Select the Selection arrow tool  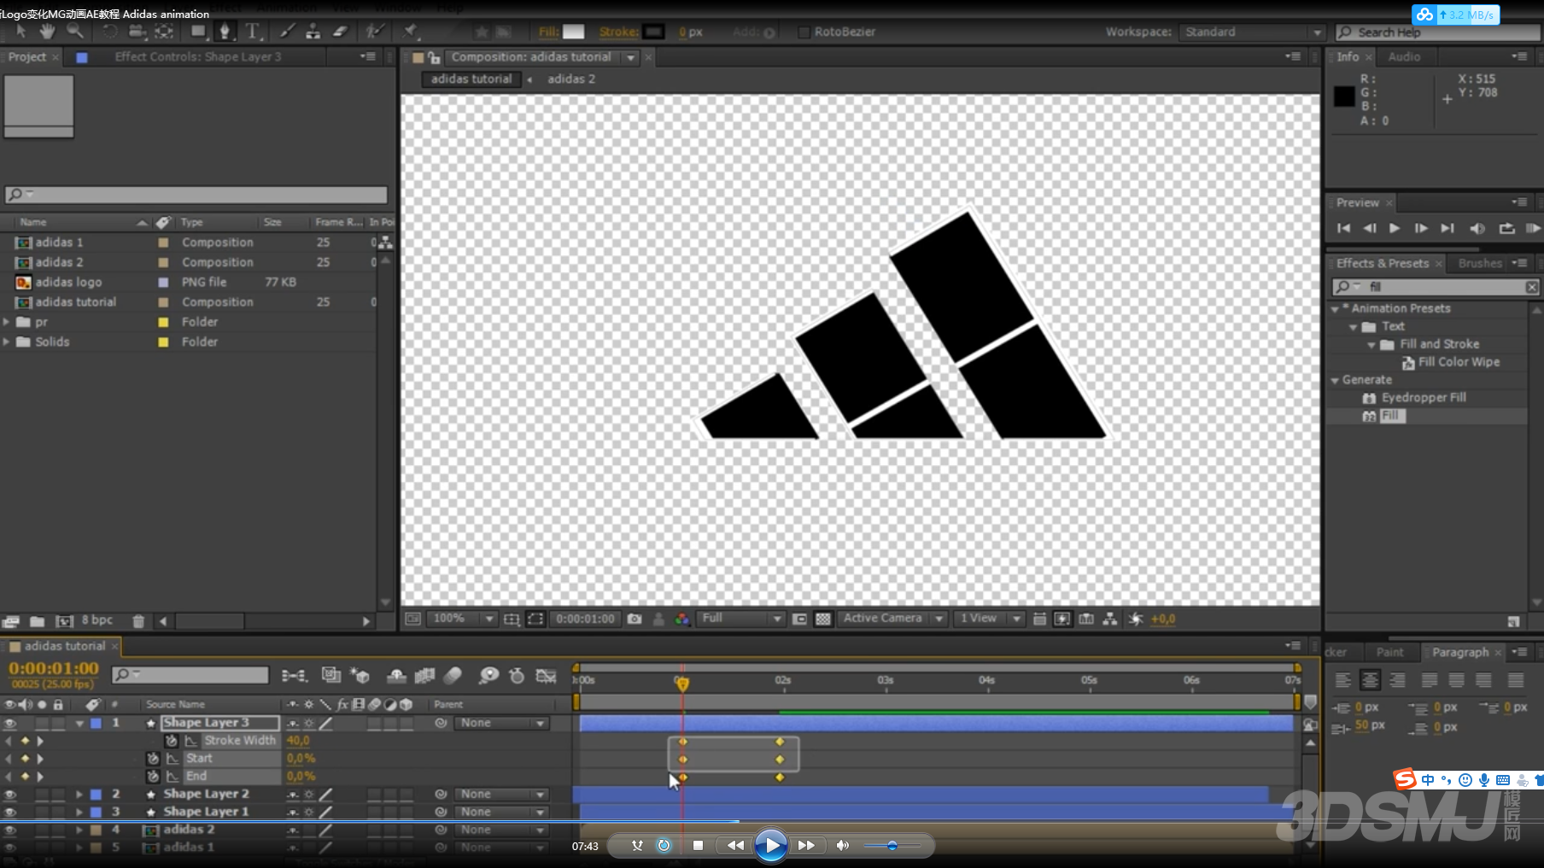click(20, 32)
